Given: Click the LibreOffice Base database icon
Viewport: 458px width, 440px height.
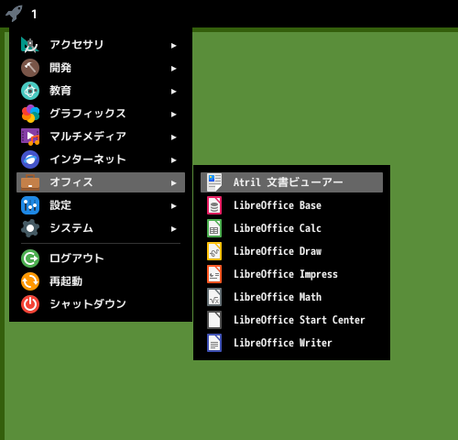Looking at the screenshot, I should click(x=214, y=205).
